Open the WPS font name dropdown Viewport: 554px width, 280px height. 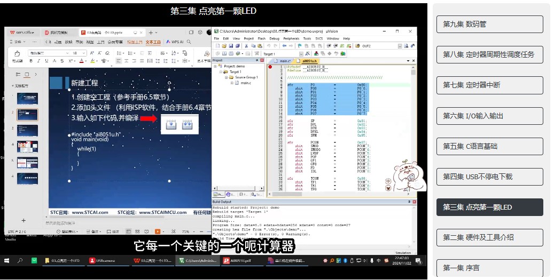coord(67,53)
